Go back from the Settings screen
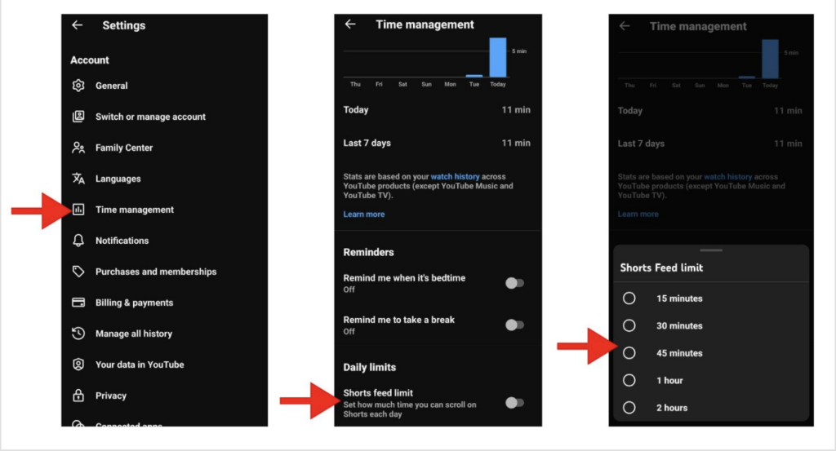Viewport: 836px width, 451px height. coord(77,25)
